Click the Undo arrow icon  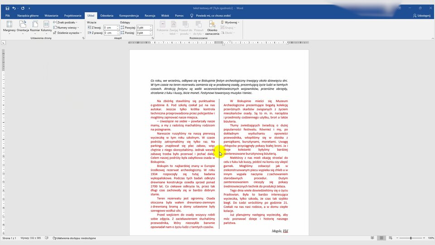(14, 8)
